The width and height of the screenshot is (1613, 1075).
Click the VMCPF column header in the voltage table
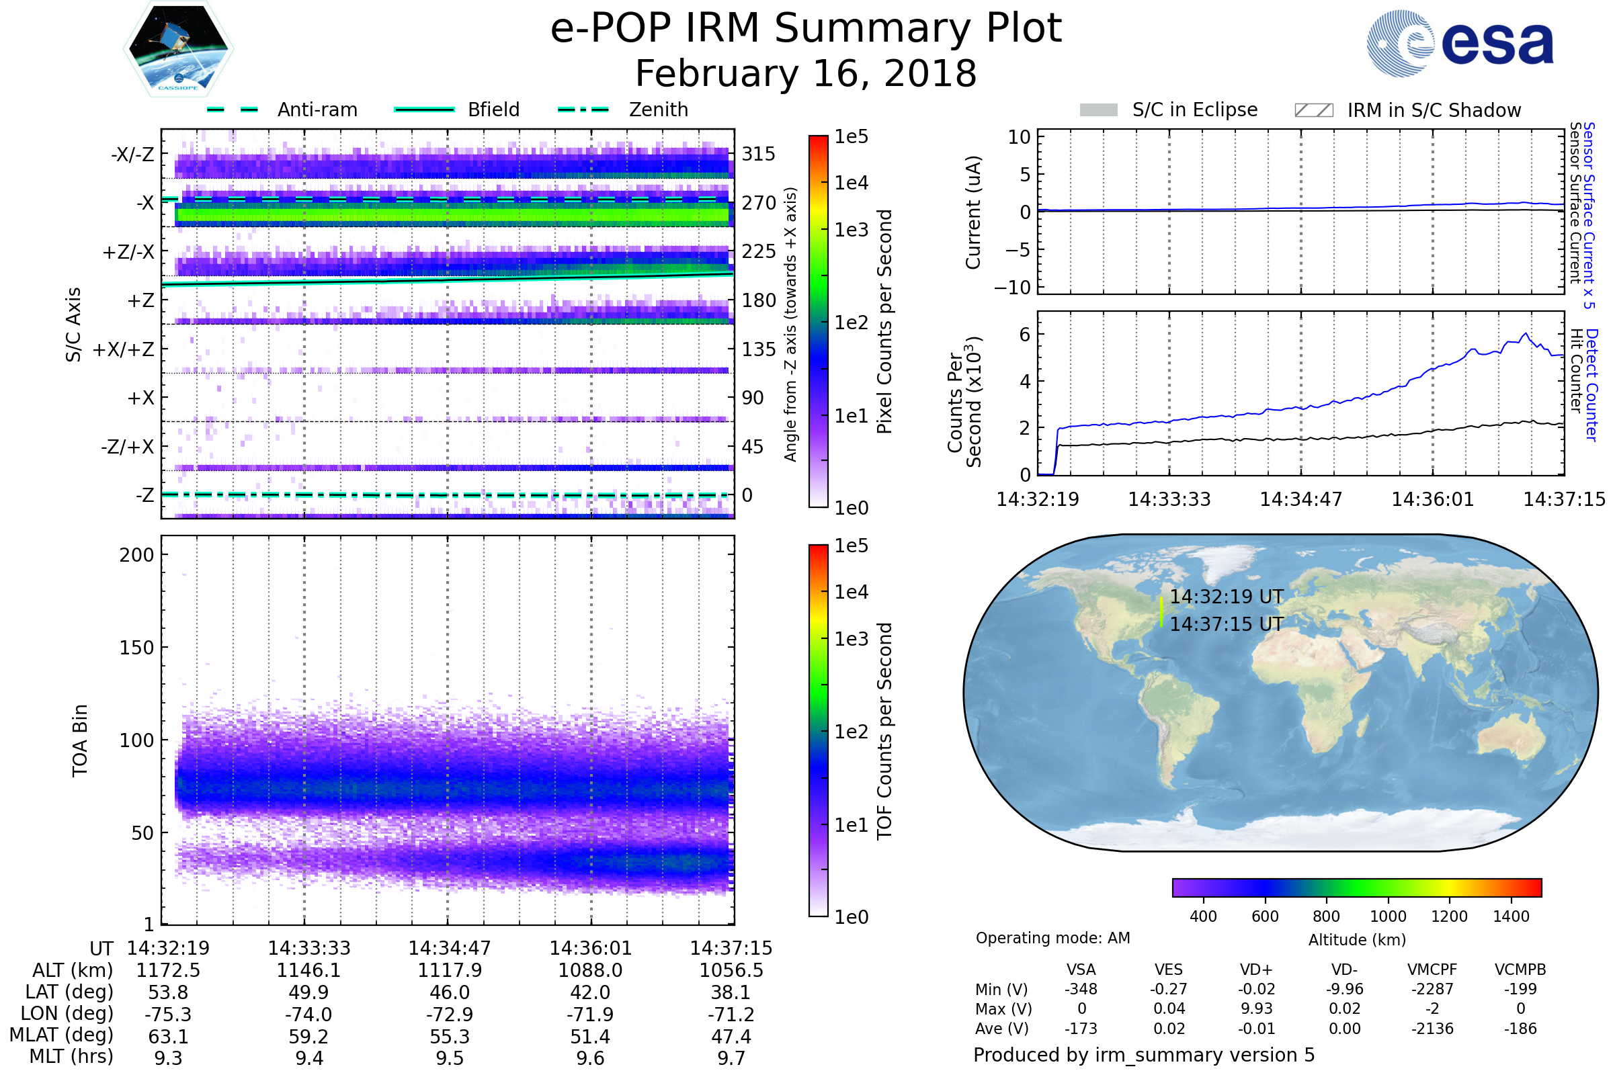1432,970
